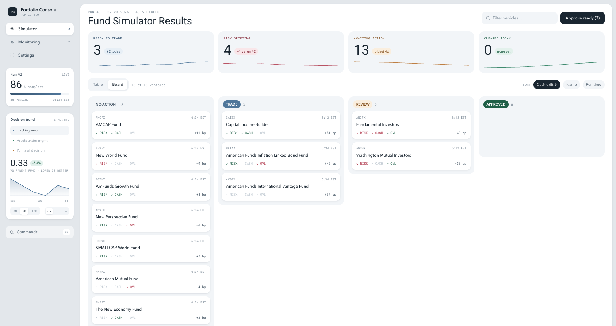
Task: Open Simulator in the sidebar
Action: pyautogui.click(x=40, y=29)
